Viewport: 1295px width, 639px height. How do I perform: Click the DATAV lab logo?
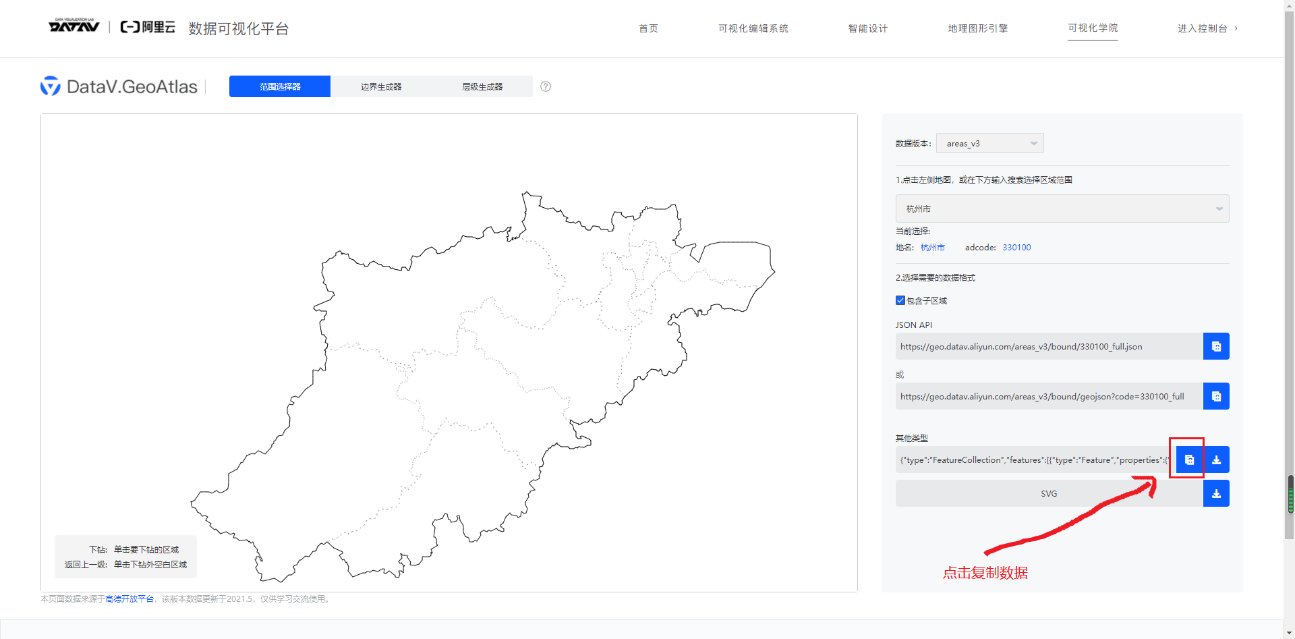tap(73, 26)
